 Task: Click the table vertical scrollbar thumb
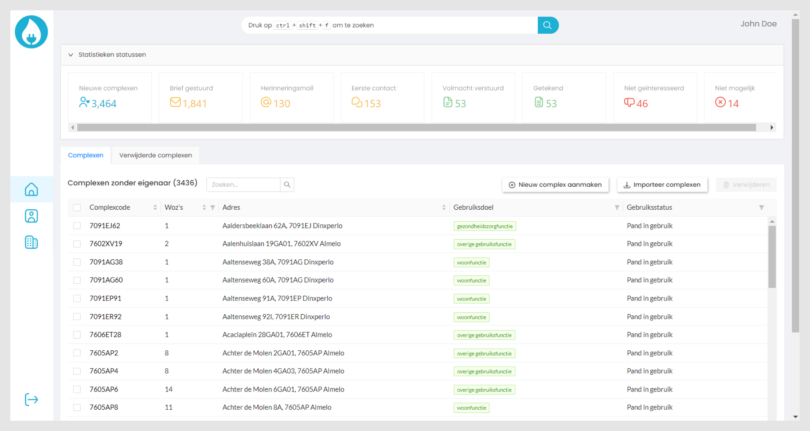772,257
